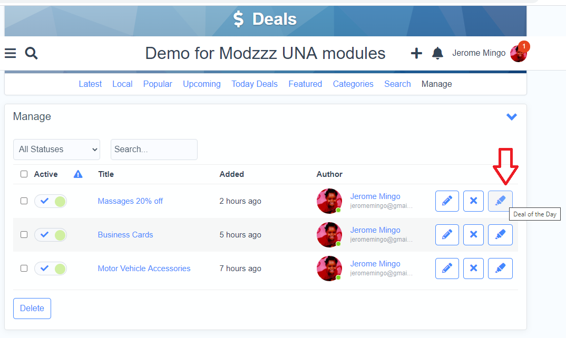The width and height of the screenshot is (566, 338).
Task: Switch to the Today Deals tab
Action: [x=255, y=84]
